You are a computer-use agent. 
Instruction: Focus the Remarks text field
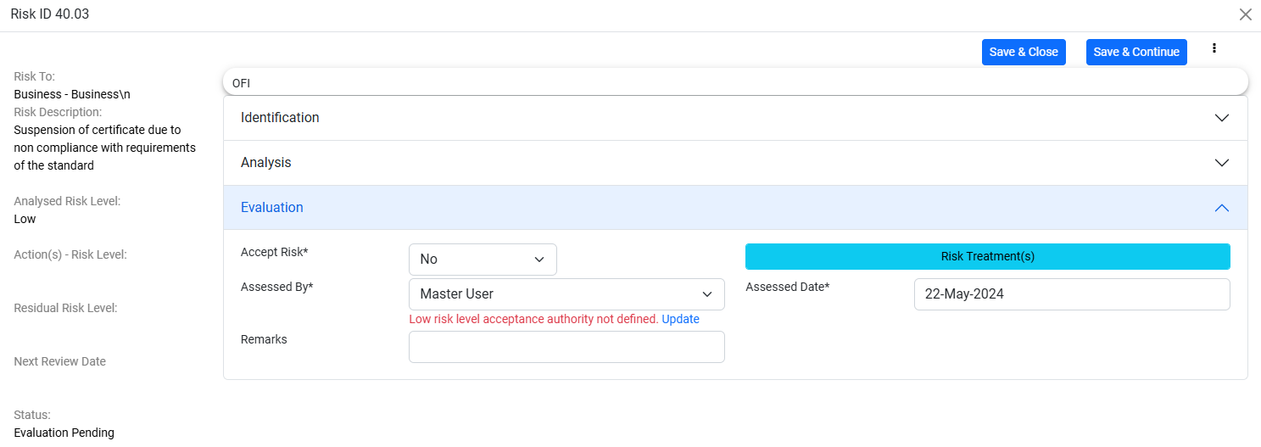point(566,347)
